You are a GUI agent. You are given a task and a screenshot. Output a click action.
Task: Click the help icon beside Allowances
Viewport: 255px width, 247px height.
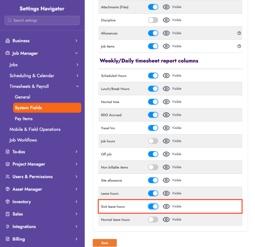click(239, 33)
